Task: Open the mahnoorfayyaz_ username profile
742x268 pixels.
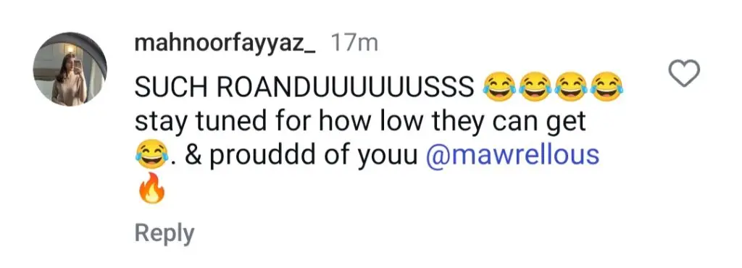Action: coord(225,46)
